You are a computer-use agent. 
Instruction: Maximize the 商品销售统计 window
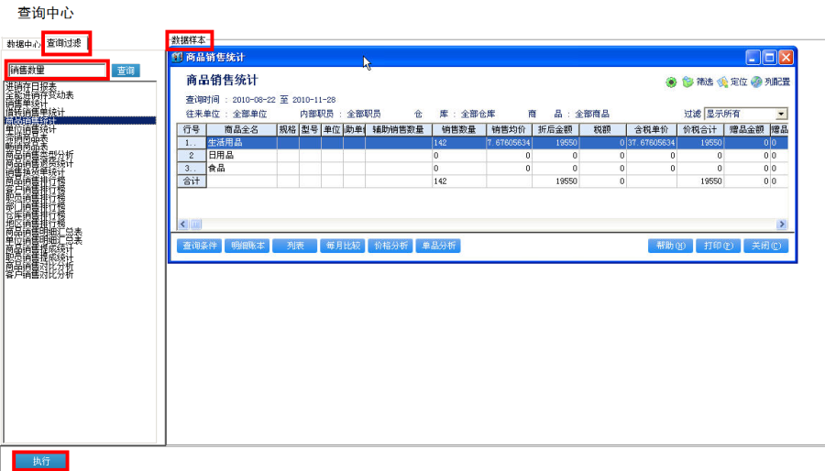point(769,58)
